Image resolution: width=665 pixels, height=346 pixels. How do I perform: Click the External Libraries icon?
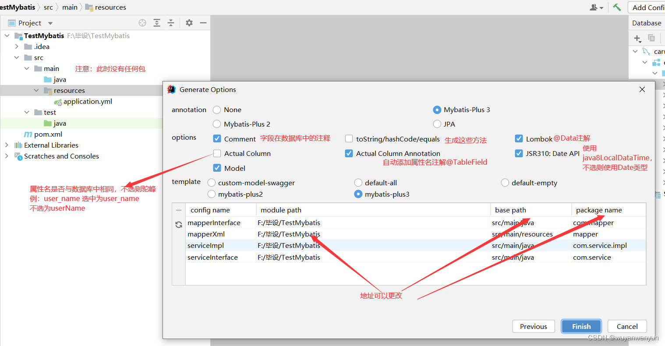(18, 145)
